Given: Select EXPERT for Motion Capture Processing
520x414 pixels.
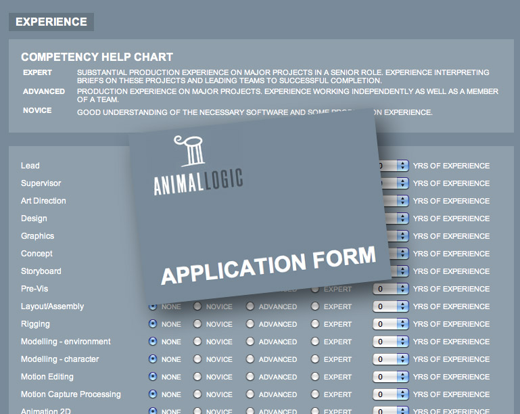Looking at the screenshot, I should pyautogui.click(x=315, y=394).
